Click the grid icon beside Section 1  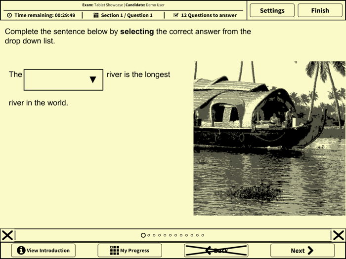[x=96, y=15]
